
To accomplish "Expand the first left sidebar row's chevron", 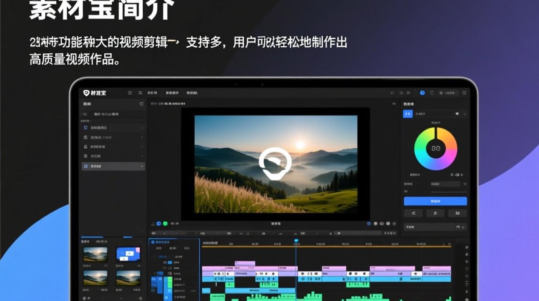I will pyautogui.click(x=142, y=128).
